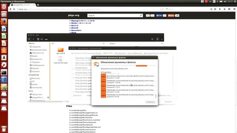Open Terminal from the dock

(x=4, y=72)
